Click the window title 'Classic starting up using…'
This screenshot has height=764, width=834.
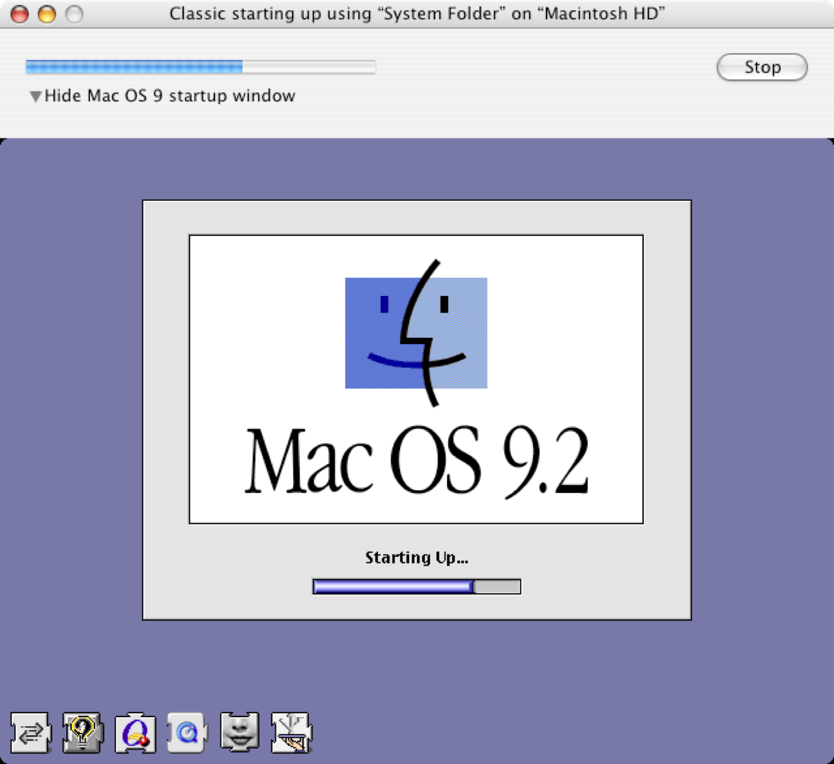(x=417, y=13)
